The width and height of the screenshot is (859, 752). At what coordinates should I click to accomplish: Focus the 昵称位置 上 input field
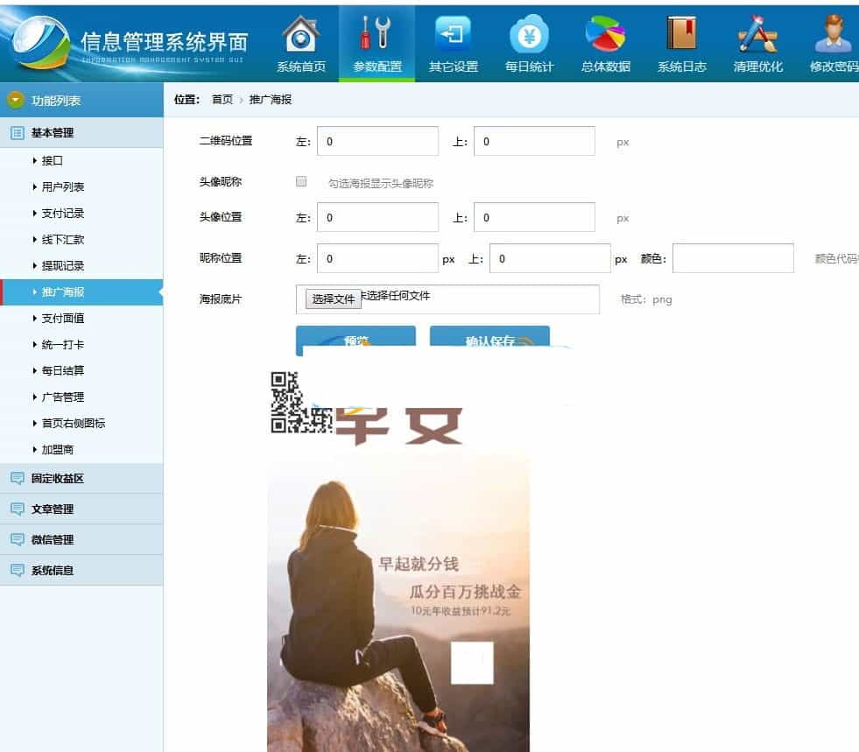[550, 258]
